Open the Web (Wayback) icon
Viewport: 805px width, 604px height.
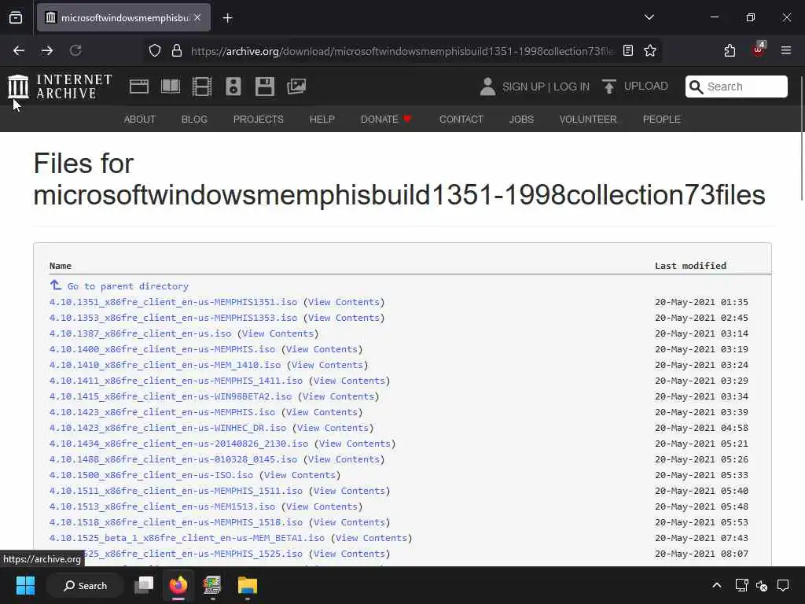tap(139, 87)
